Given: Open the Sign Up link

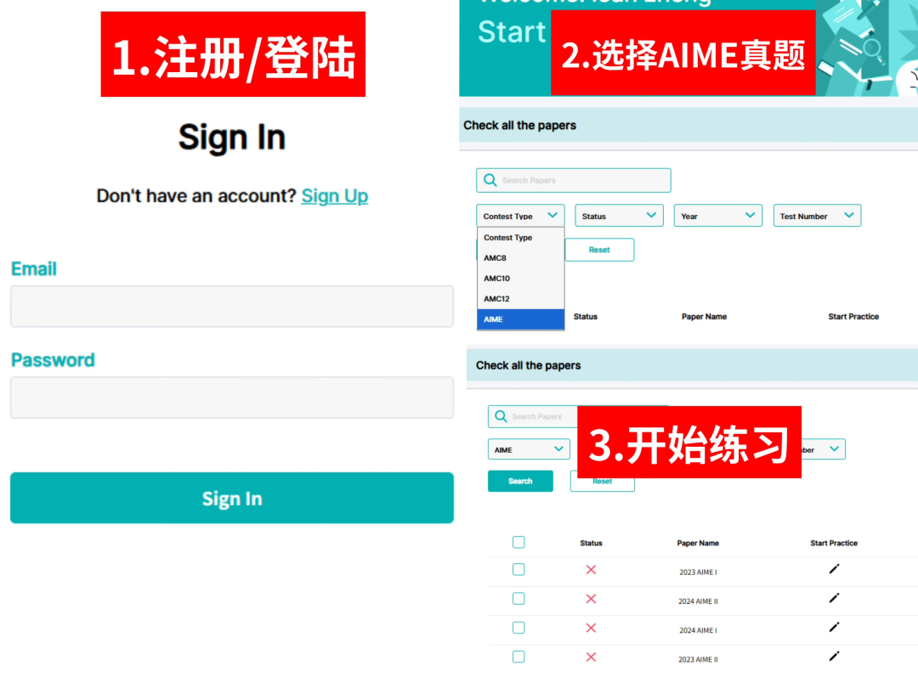Looking at the screenshot, I should (335, 195).
